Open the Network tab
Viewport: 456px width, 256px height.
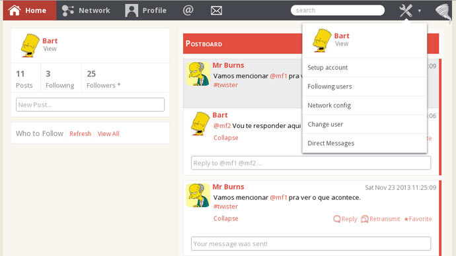[86, 11]
